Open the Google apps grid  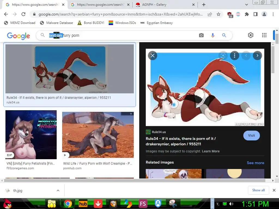pos(264,35)
